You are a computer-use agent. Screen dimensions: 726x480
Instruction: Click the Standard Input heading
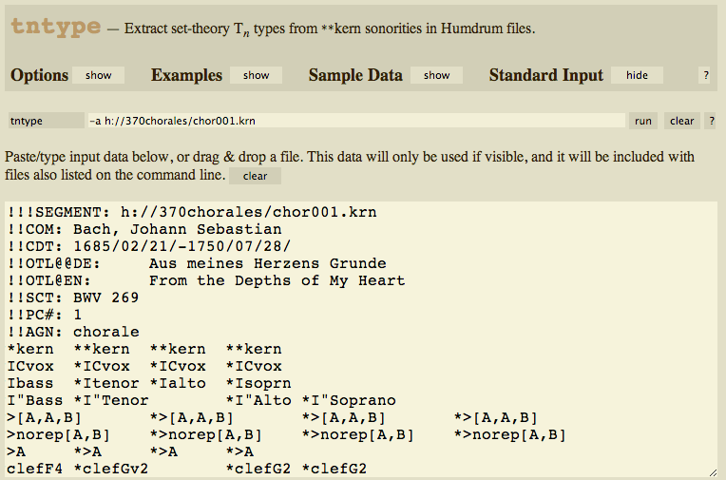tap(545, 75)
